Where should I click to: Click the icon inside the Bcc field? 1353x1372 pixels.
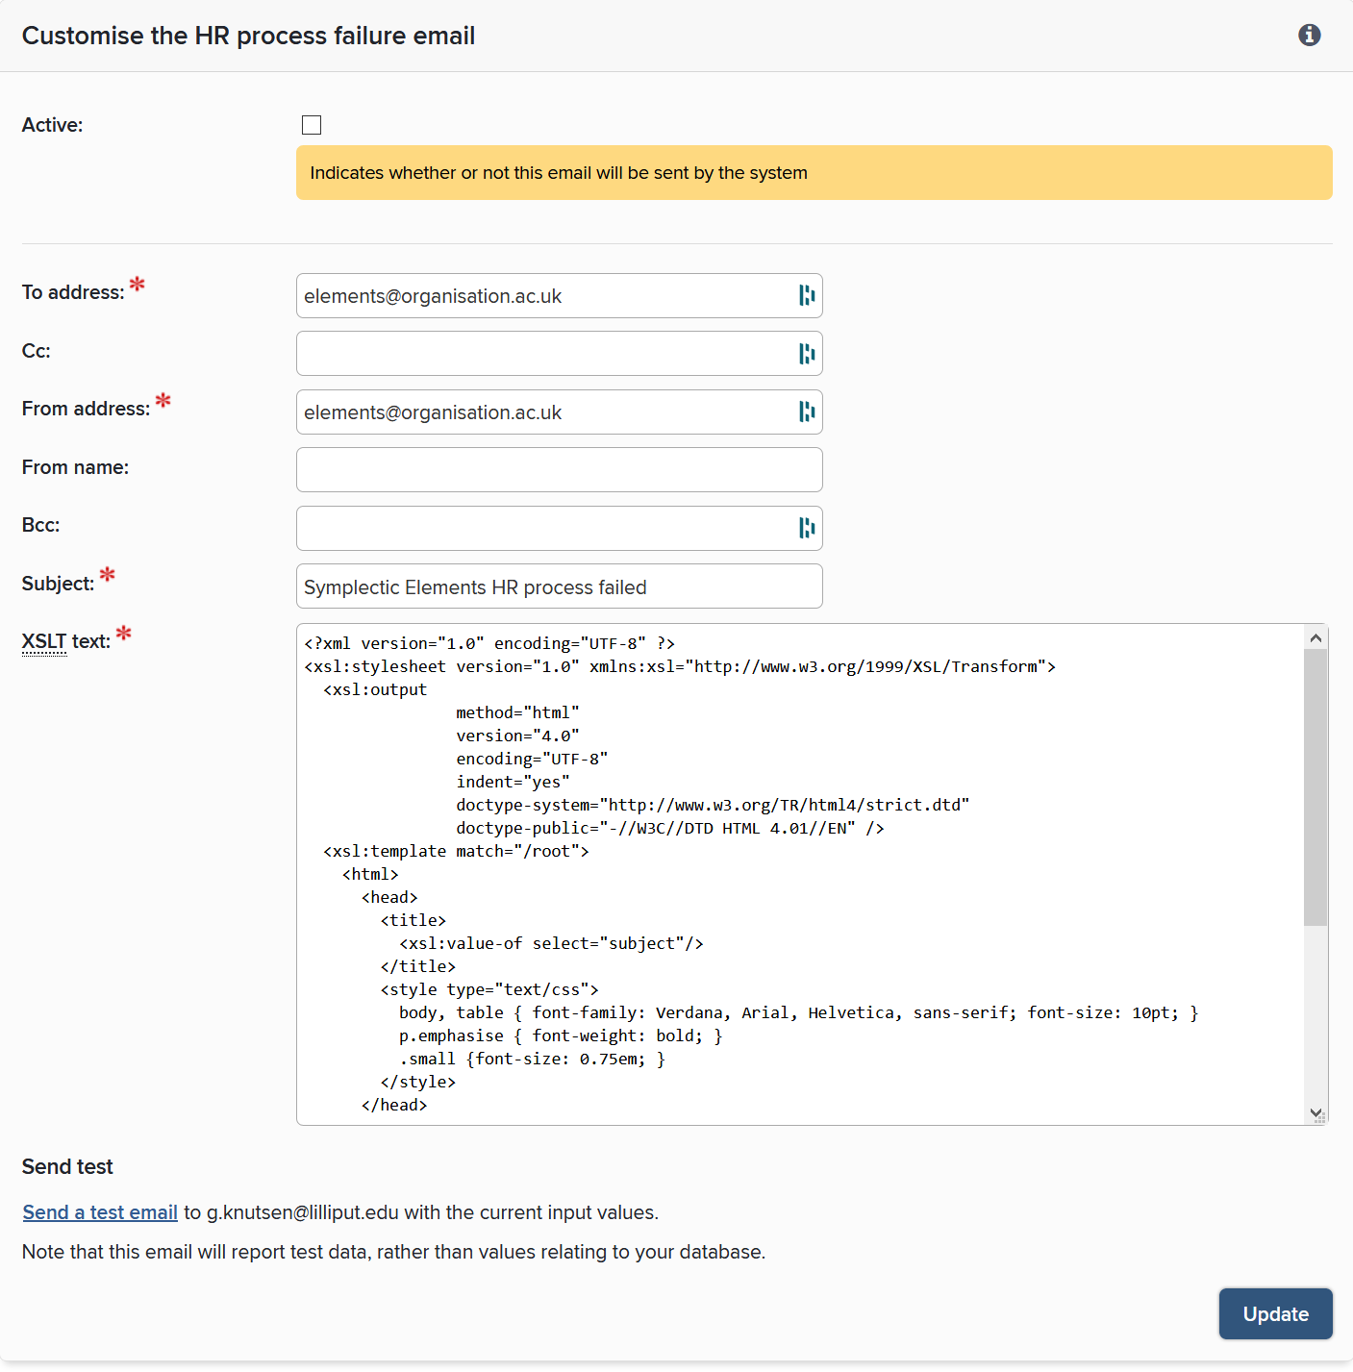point(806,528)
